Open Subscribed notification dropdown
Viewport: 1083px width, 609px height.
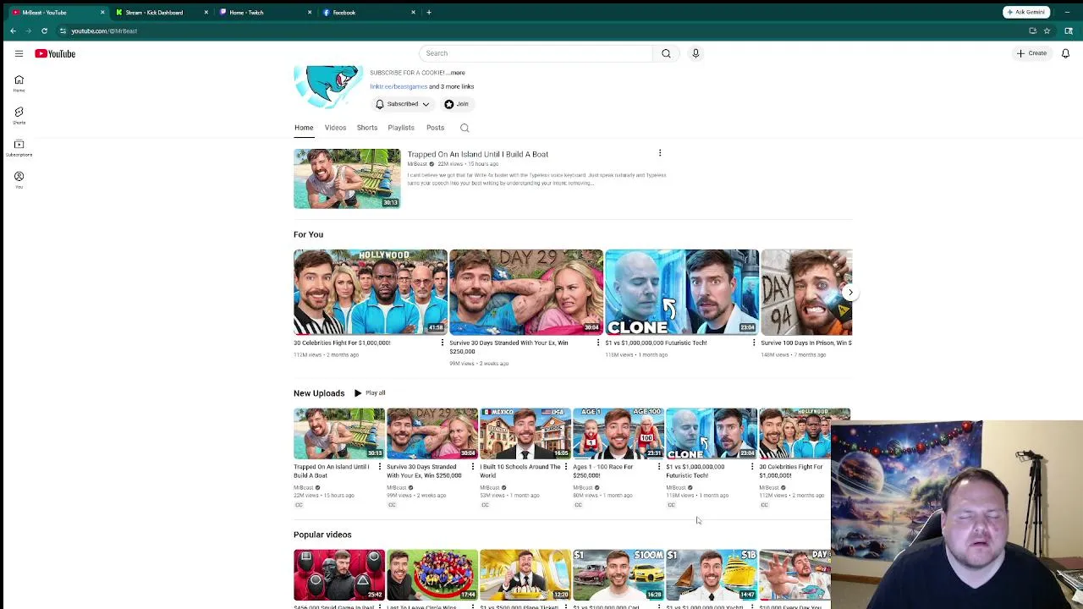(x=402, y=104)
